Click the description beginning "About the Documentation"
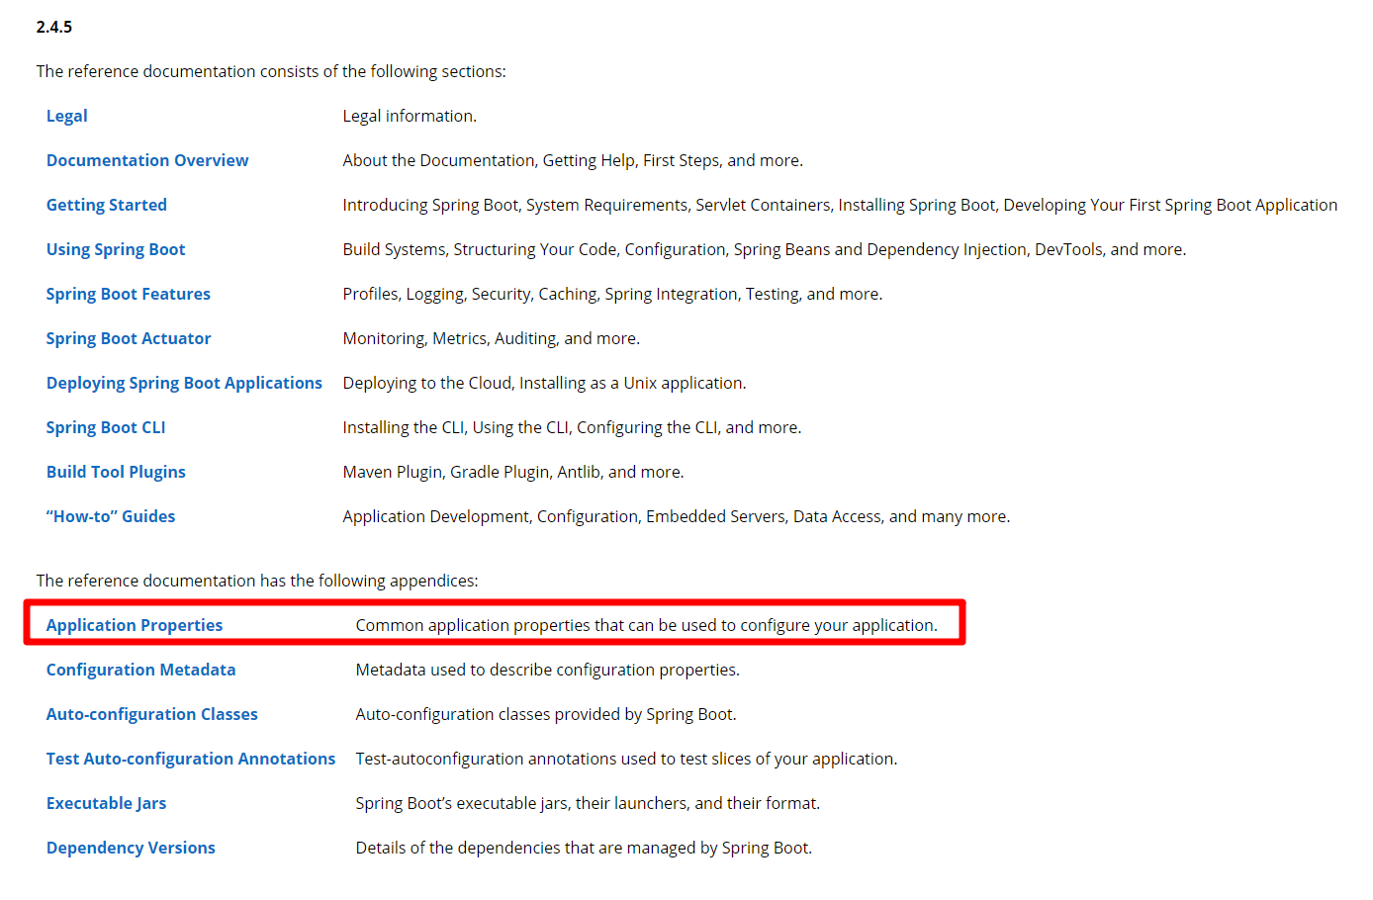Viewport: 1373px width, 900px height. pos(574,160)
